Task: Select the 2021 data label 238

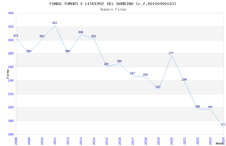Action: (184, 80)
